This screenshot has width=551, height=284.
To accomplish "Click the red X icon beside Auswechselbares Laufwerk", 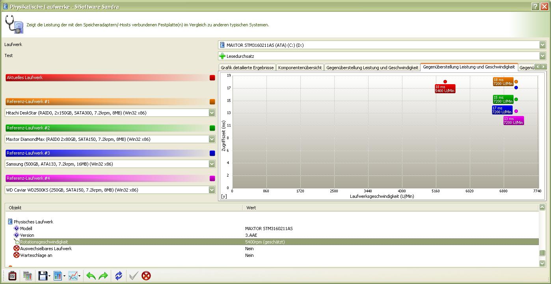I will (x=17, y=249).
